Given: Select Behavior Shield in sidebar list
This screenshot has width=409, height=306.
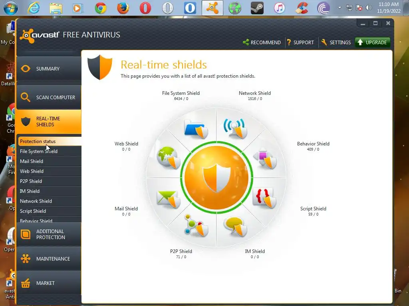Looking at the screenshot, I should pos(50,220).
